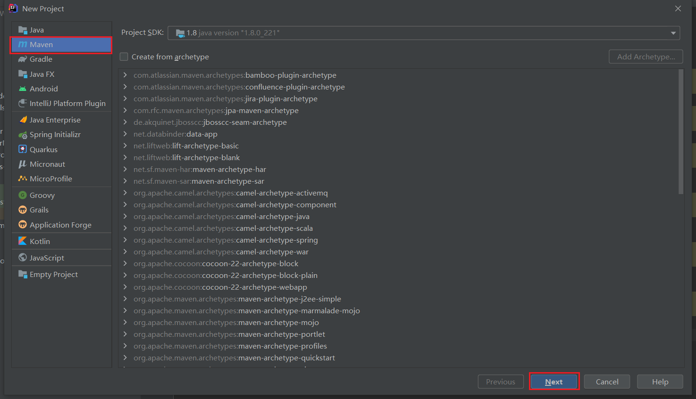
Task: Enable Create from archetype checkbox
Action: pyautogui.click(x=124, y=57)
